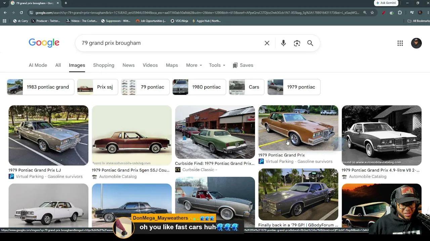Screen dimensions: 430x241
Task: Open the Chrome three-dot menu
Action: (x=427, y=13)
